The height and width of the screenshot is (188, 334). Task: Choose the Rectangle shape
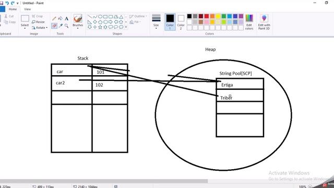tap(105, 17)
